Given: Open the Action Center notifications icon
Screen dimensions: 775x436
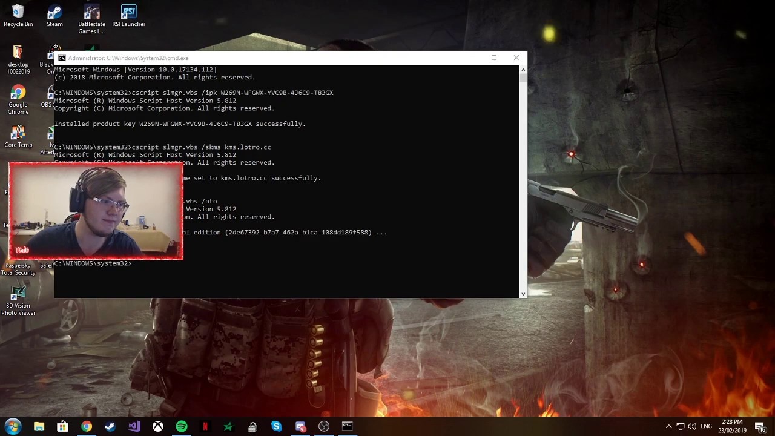Looking at the screenshot, I should click(x=760, y=427).
